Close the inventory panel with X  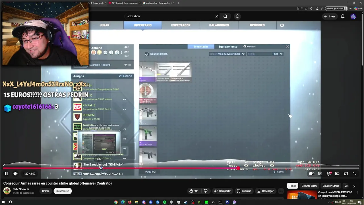[x=287, y=46]
